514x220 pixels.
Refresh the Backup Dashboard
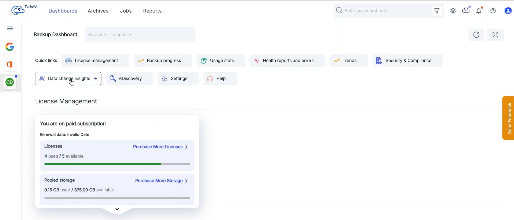point(476,35)
